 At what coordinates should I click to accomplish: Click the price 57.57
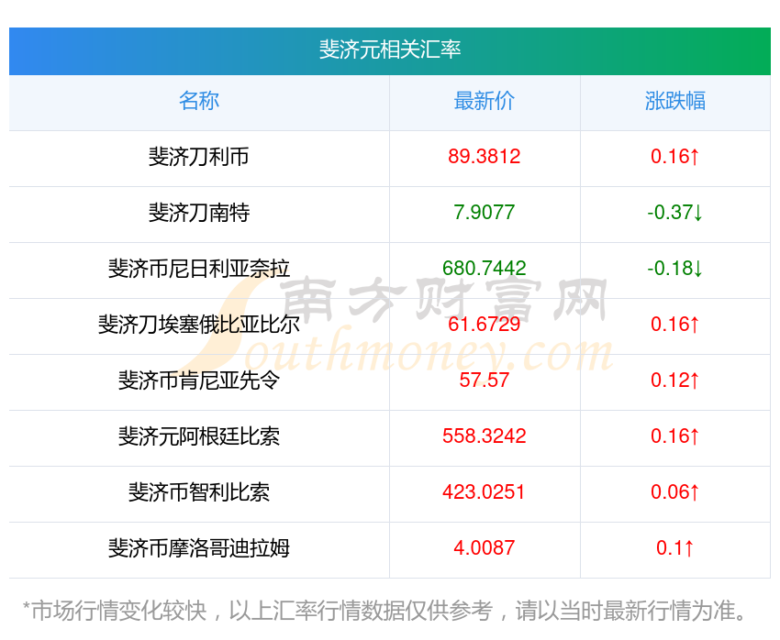click(x=484, y=381)
